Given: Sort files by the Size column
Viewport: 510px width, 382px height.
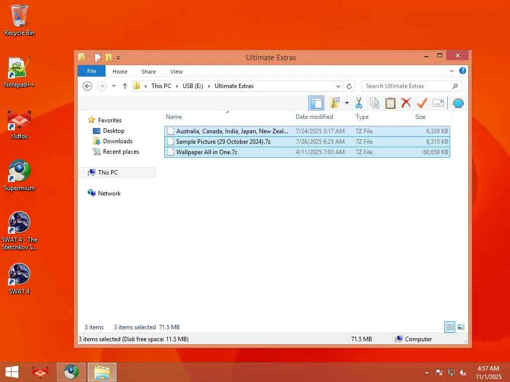Looking at the screenshot, I should click(x=432, y=116).
